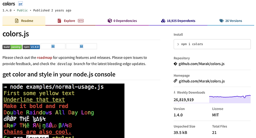Click the homepage chain-link icon

[x=175, y=81]
